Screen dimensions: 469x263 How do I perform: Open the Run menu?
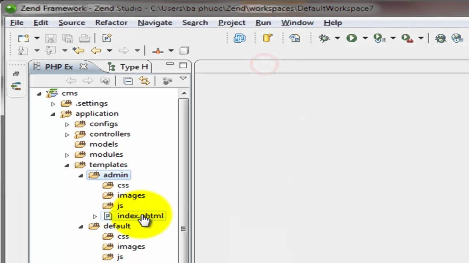pyautogui.click(x=263, y=23)
